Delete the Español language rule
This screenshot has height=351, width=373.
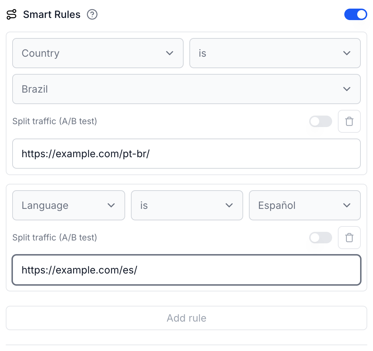pyautogui.click(x=349, y=238)
